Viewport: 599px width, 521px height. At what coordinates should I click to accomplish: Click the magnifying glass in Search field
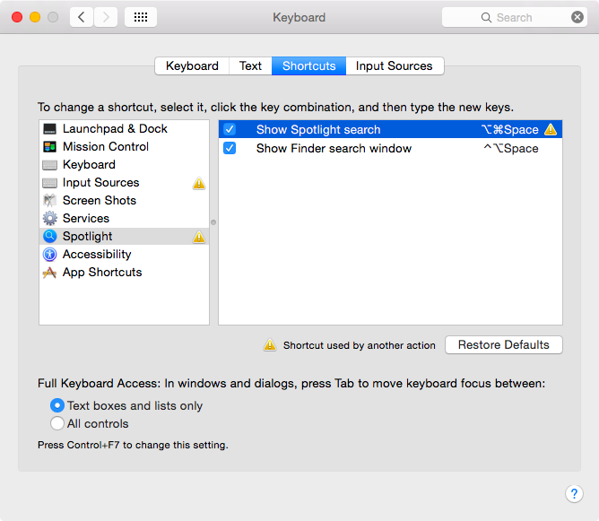pyautogui.click(x=486, y=18)
